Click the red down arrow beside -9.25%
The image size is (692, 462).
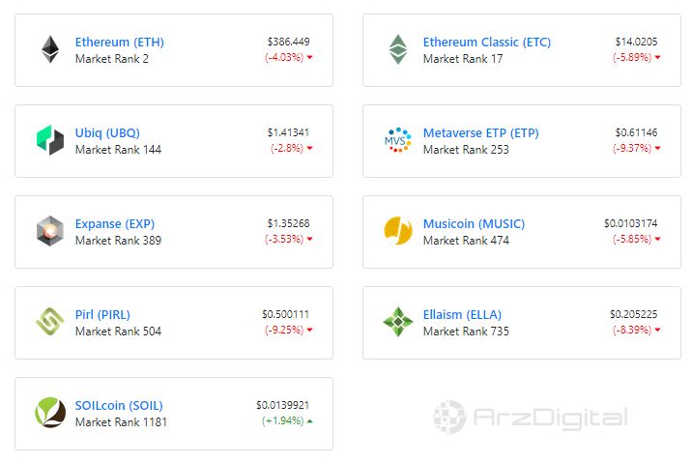point(310,330)
